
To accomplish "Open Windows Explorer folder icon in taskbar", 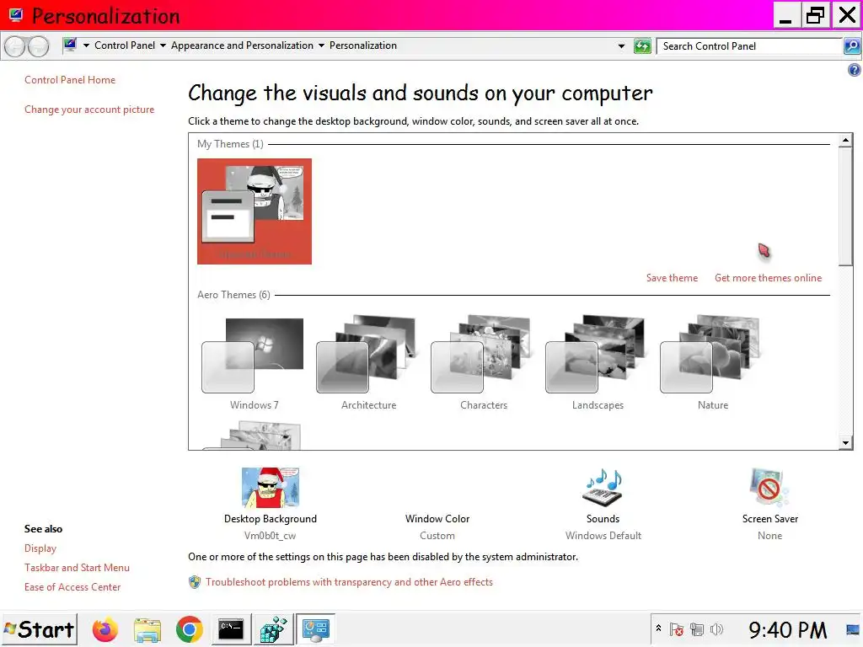I will [147, 630].
